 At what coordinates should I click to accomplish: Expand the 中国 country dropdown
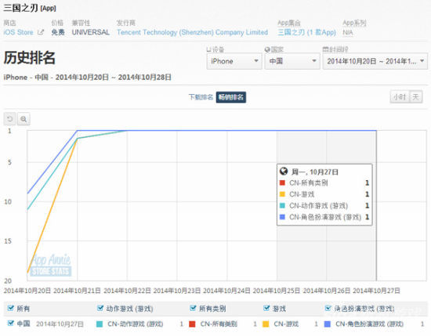pos(292,61)
